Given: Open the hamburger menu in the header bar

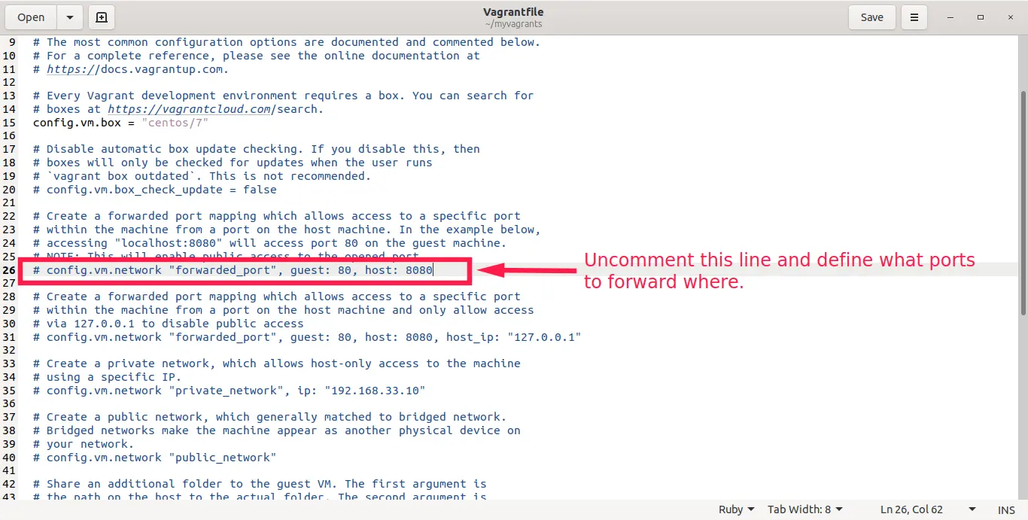Looking at the screenshot, I should pyautogui.click(x=914, y=17).
